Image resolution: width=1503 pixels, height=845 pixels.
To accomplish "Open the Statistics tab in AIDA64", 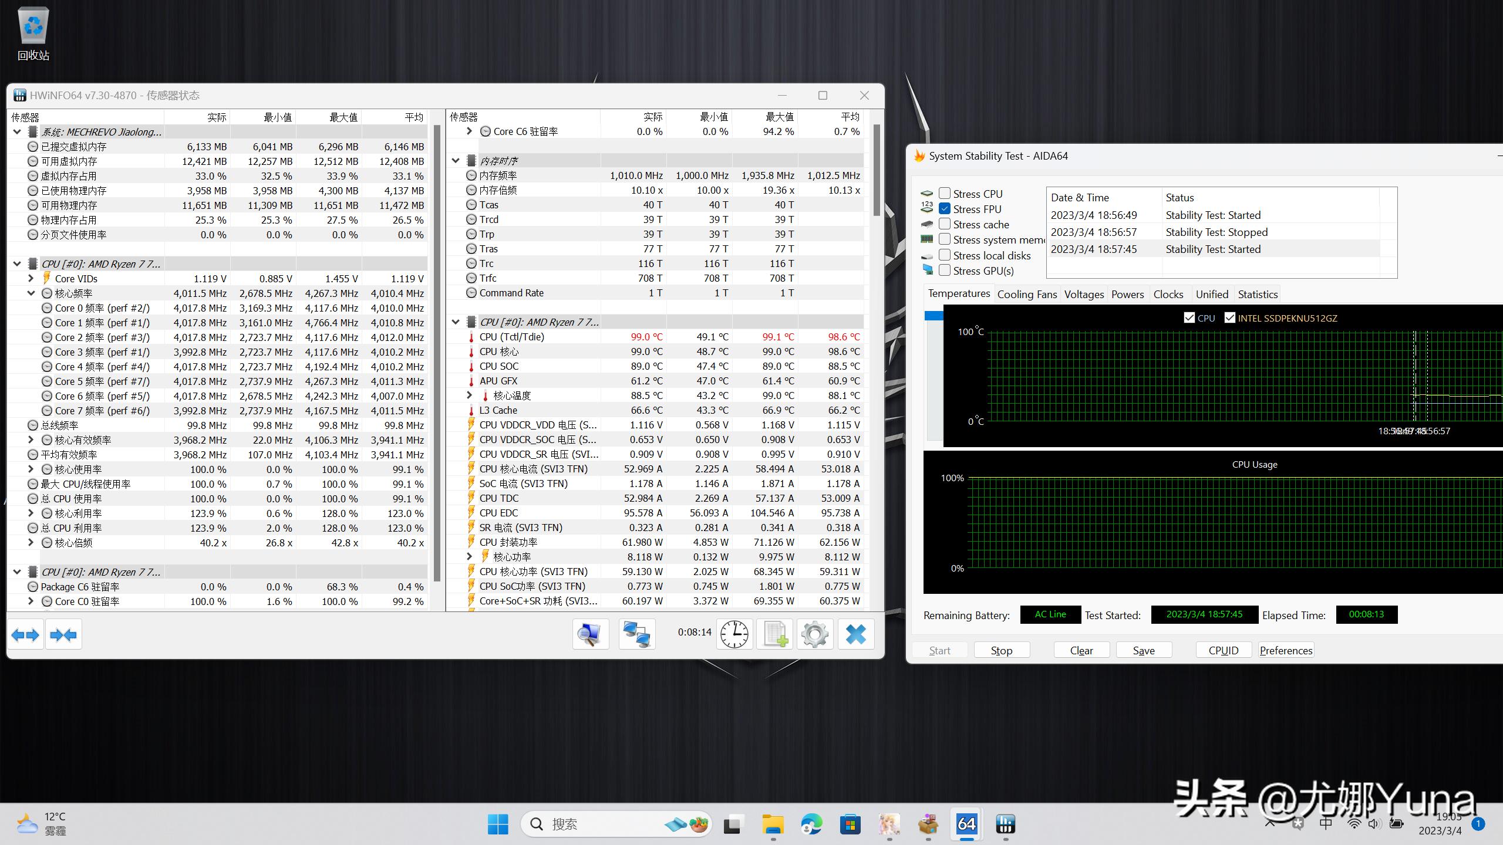I will tap(1258, 295).
